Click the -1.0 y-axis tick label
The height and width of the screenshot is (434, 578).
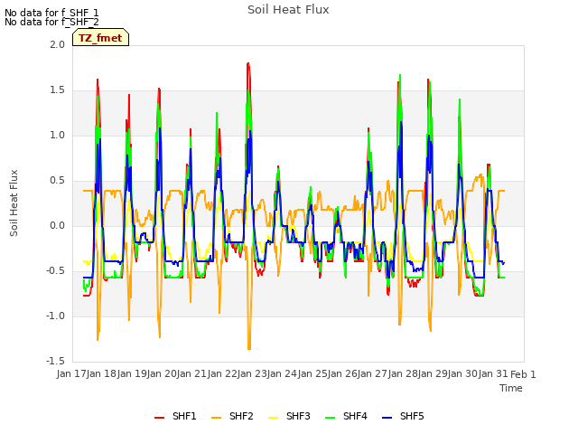coord(55,316)
